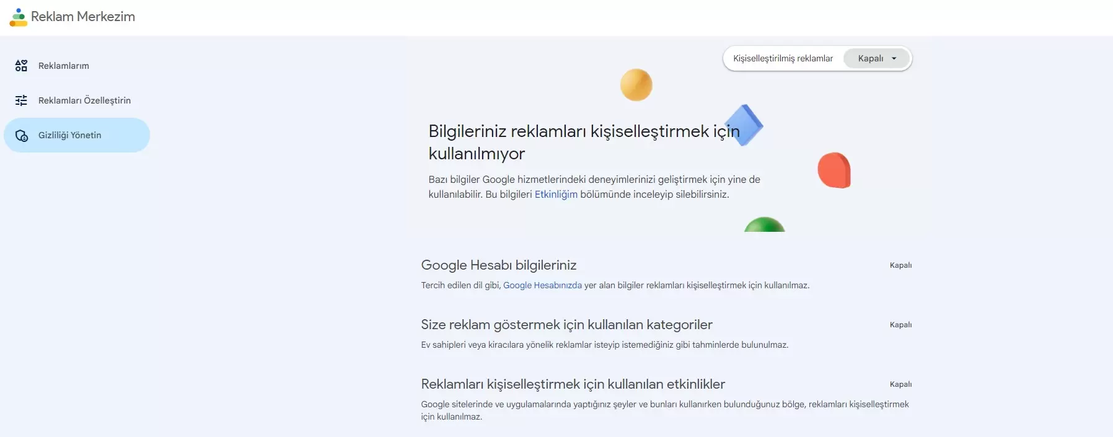Click the Google Hesabı bilgileriniz heading
The image size is (1113, 437).
click(x=499, y=265)
